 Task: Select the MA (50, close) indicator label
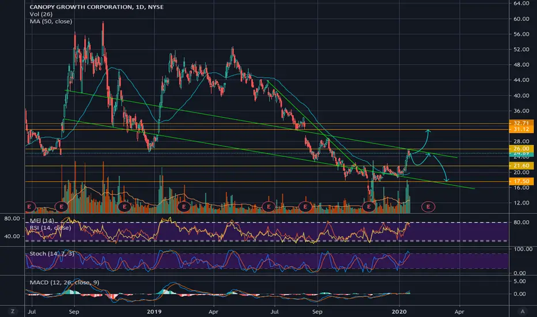[x=51, y=21]
